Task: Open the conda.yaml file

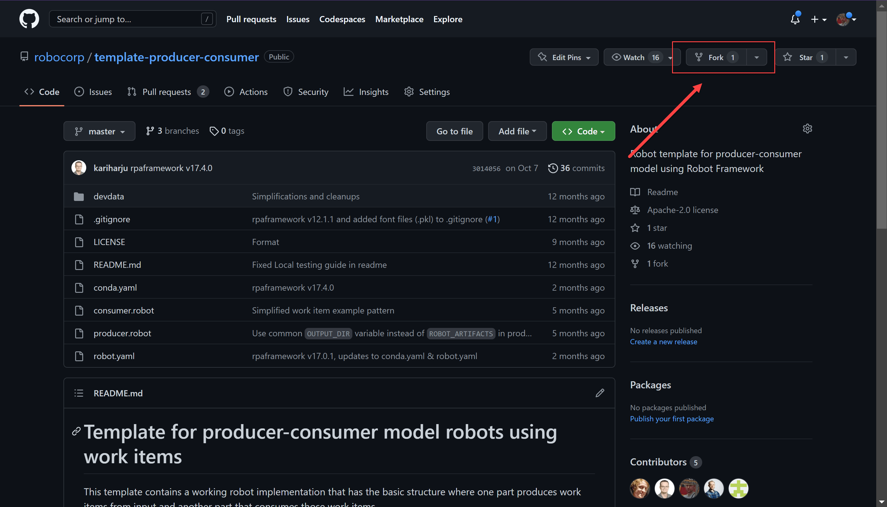Action: [115, 287]
